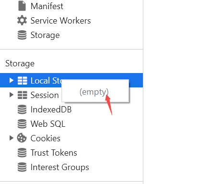198x184 pixels.
Task: Open the Interest Groups entry
Action: [x=59, y=167]
